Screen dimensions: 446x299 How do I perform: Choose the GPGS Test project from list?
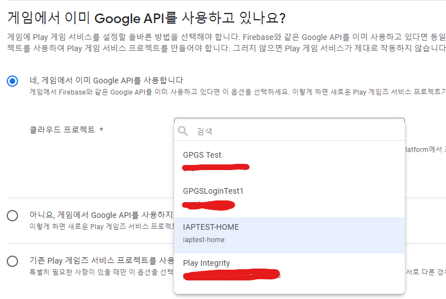click(x=289, y=160)
